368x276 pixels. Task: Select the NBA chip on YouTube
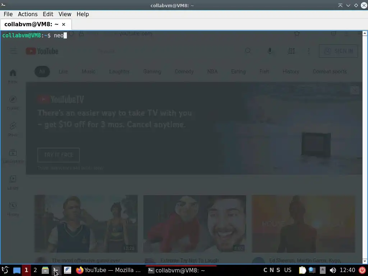point(212,72)
